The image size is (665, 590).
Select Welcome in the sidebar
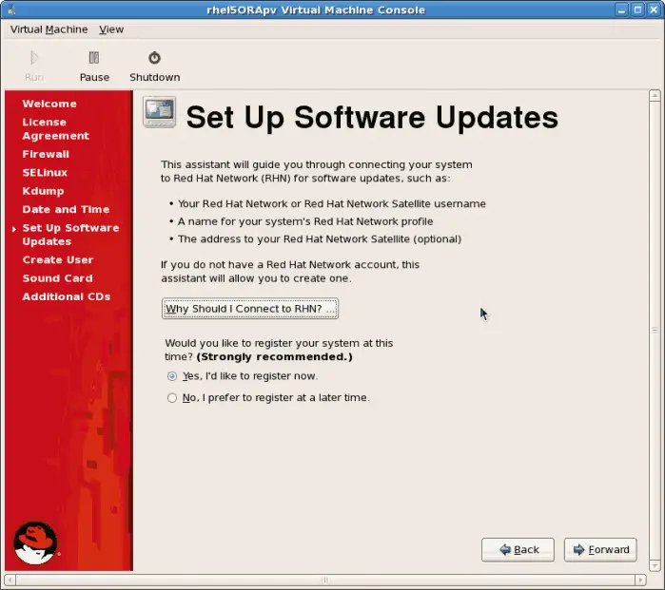(x=49, y=104)
